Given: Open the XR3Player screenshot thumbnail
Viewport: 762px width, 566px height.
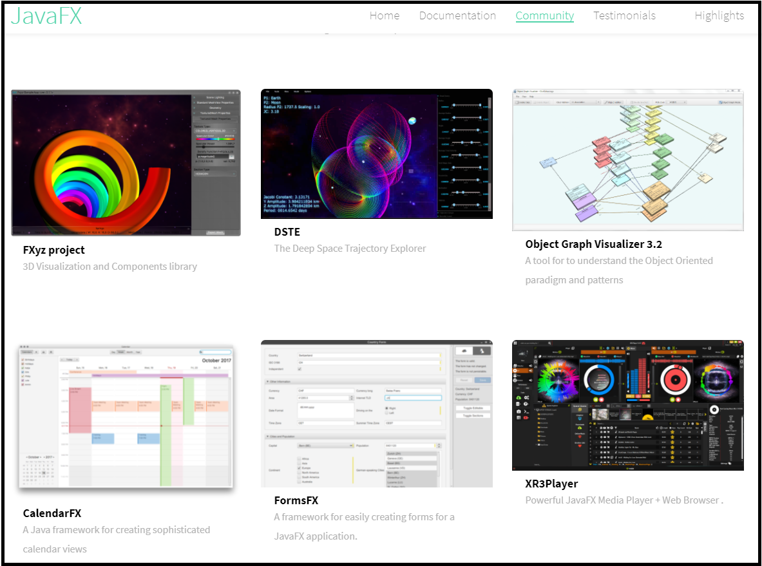Looking at the screenshot, I should 628,405.
